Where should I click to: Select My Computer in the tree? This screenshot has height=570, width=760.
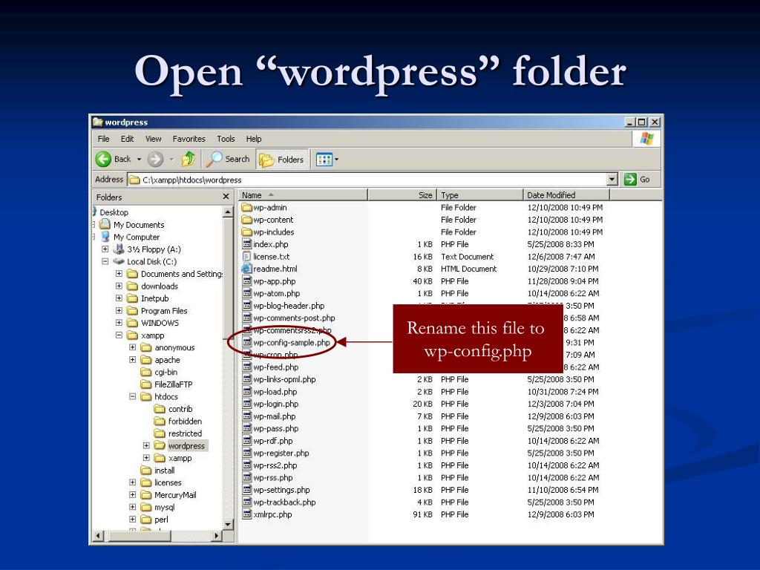[x=137, y=237]
